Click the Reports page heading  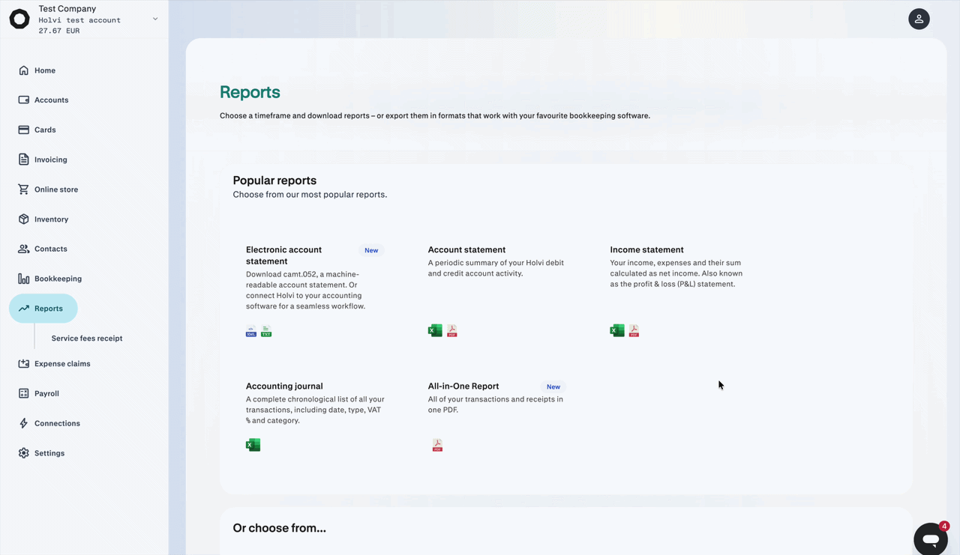click(250, 92)
